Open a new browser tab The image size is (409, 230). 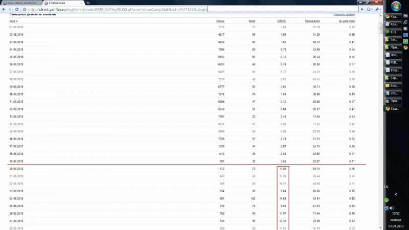[x=88, y=3]
